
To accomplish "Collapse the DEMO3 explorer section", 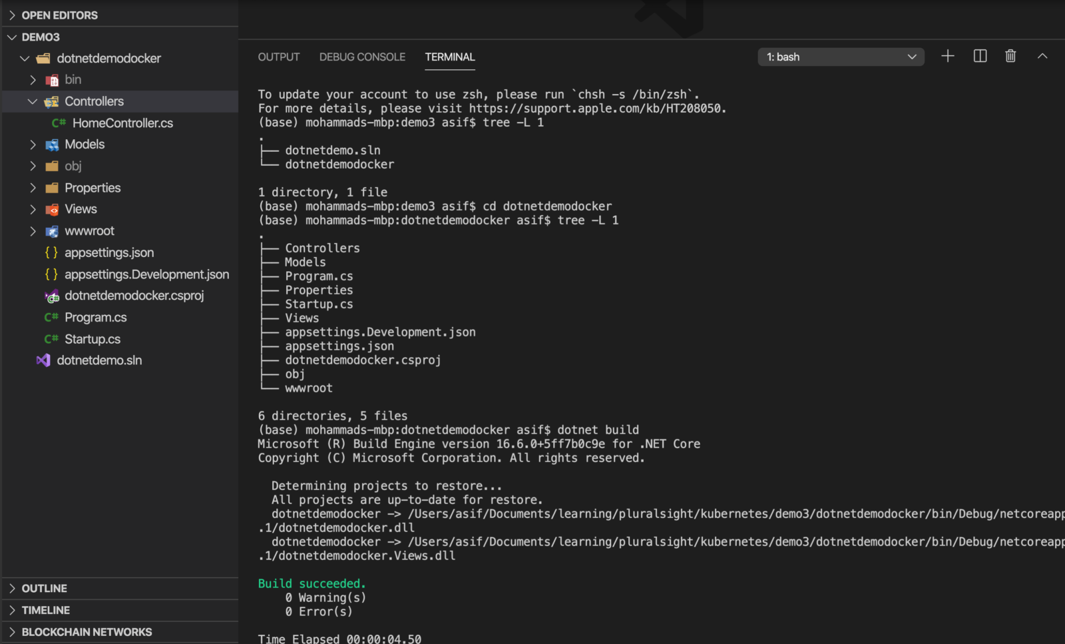I will point(11,37).
